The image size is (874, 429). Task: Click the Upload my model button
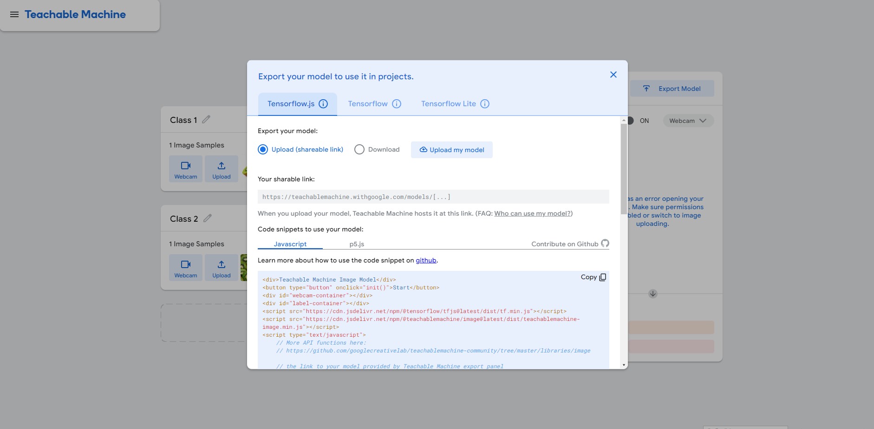coord(452,150)
